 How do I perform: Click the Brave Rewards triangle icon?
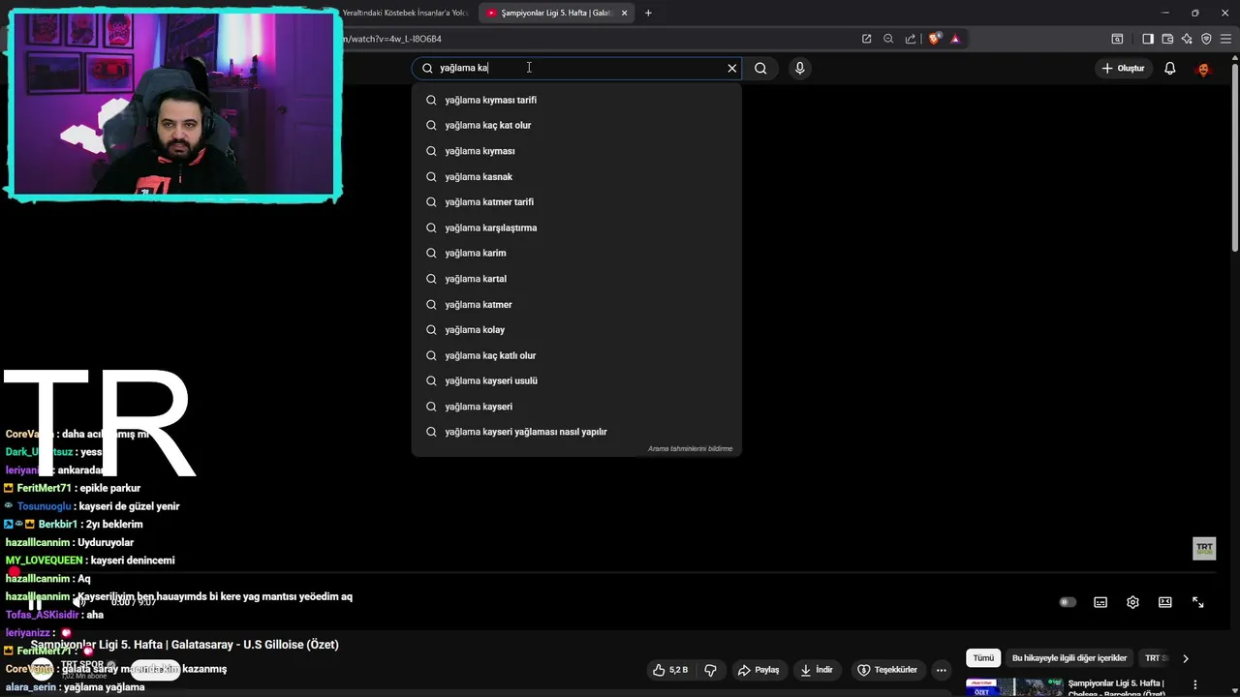pyautogui.click(x=955, y=39)
